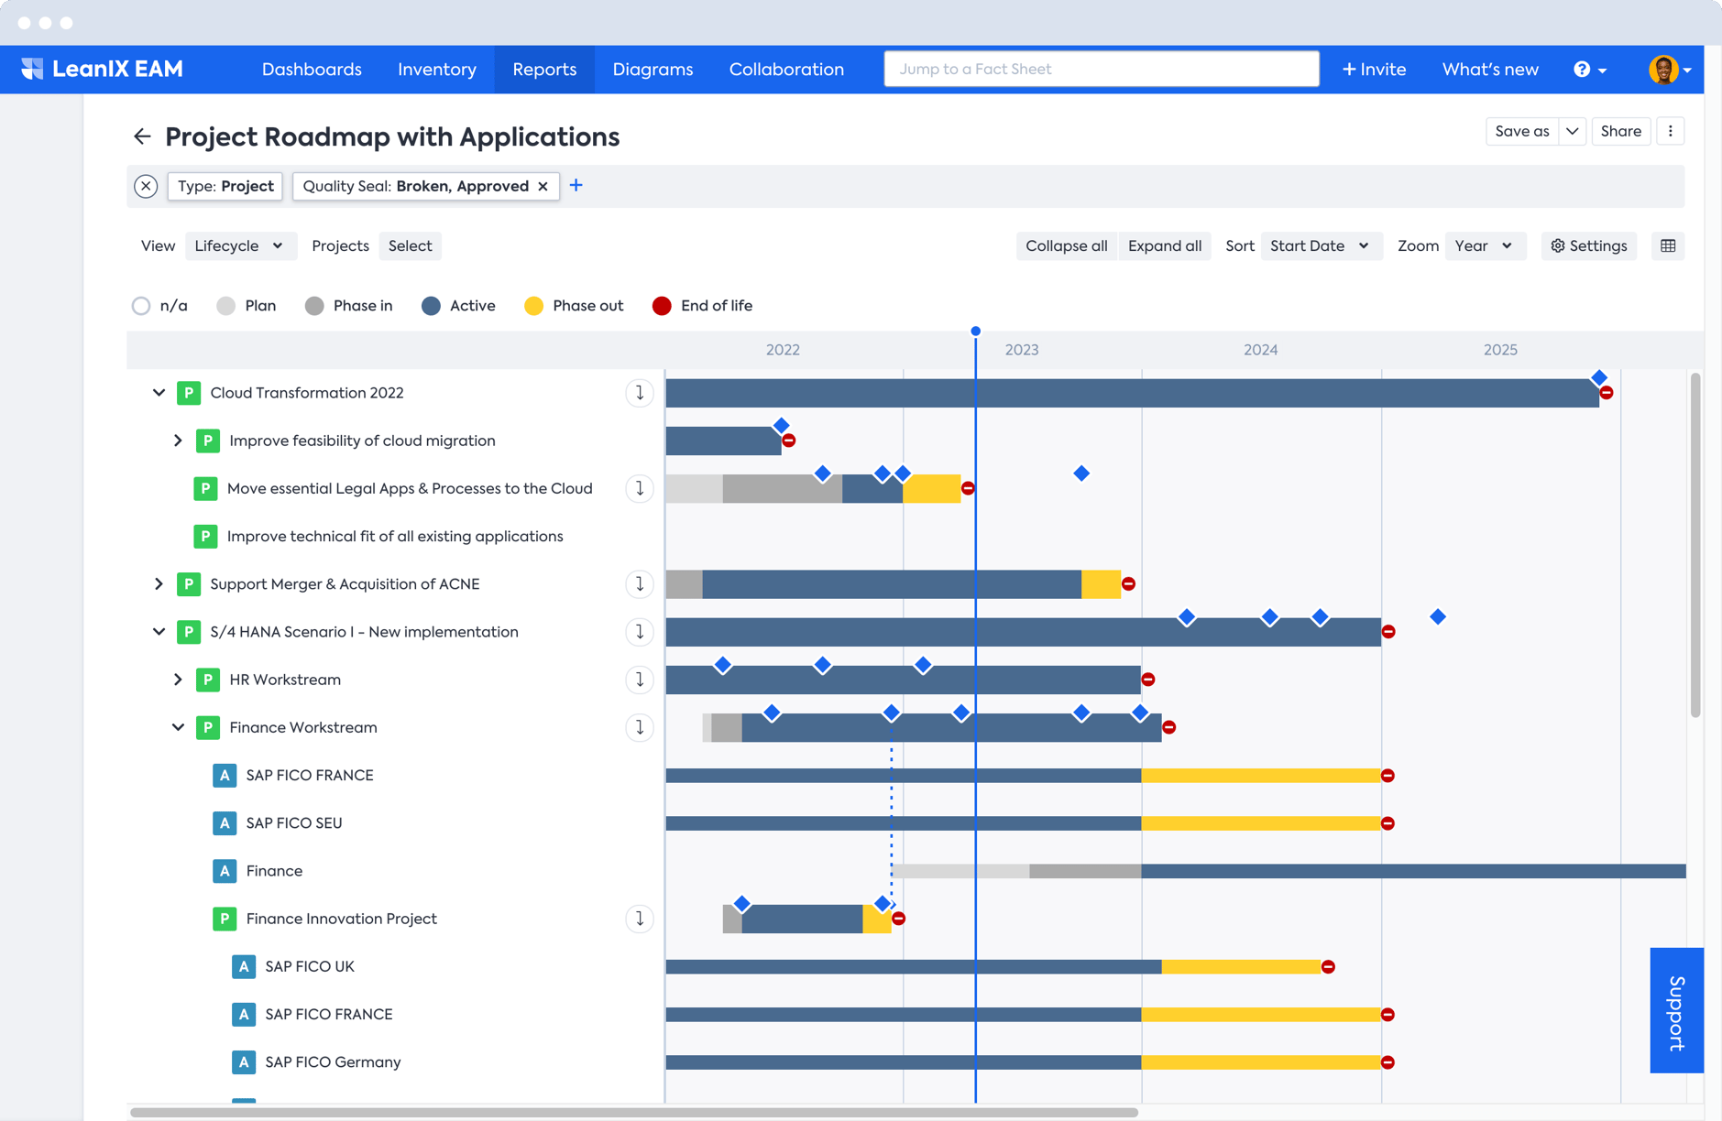This screenshot has height=1121, width=1722.
Task: Click the LeanIX EAM logo icon
Action: [x=32, y=69]
